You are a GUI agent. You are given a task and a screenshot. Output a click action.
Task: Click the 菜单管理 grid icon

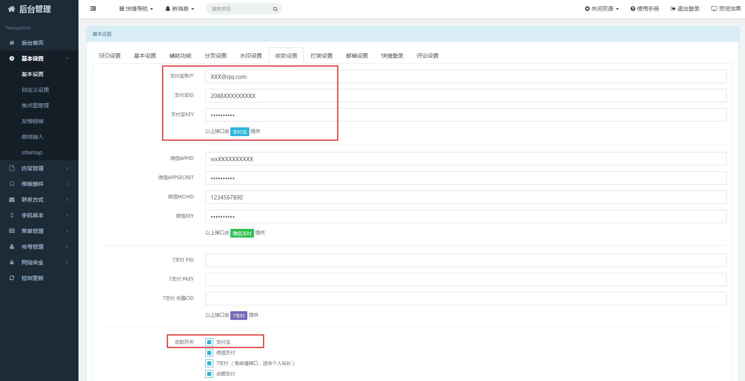click(x=12, y=231)
